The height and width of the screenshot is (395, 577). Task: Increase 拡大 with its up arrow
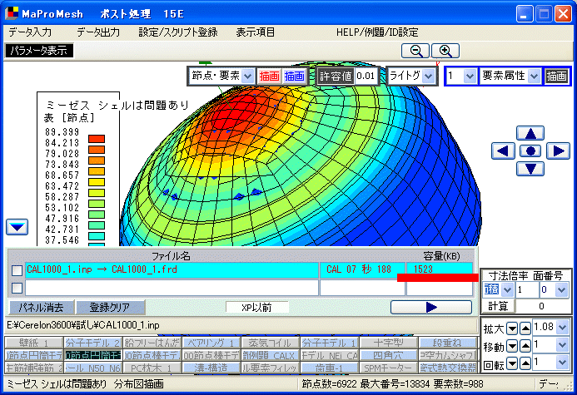point(525,328)
